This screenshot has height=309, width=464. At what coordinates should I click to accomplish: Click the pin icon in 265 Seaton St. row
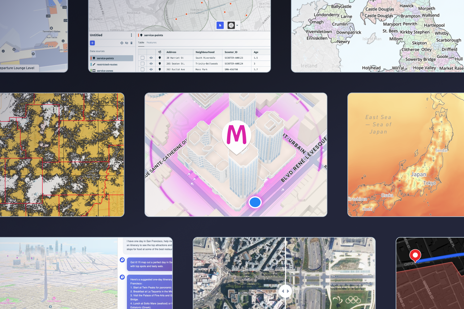pos(160,64)
